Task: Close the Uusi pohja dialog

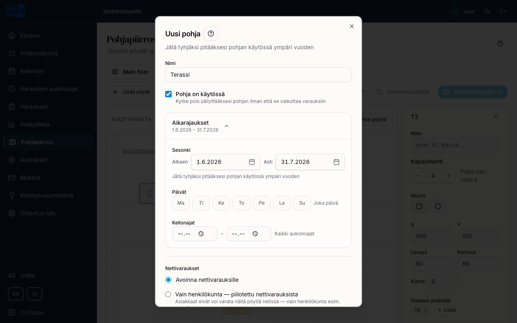Action: 351,26
